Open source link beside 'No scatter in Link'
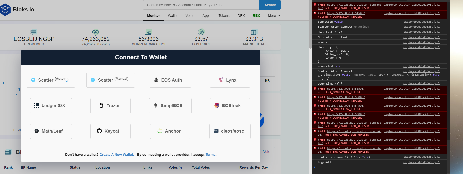463x174 pixels. point(421,37)
